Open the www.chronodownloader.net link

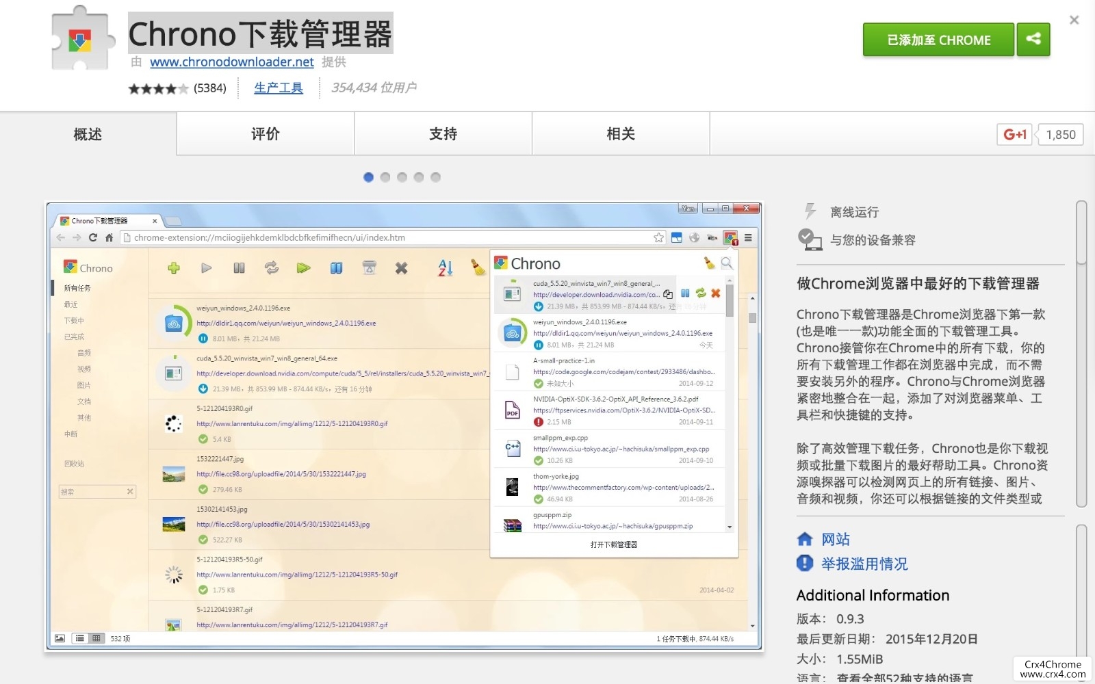pos(232,62)
